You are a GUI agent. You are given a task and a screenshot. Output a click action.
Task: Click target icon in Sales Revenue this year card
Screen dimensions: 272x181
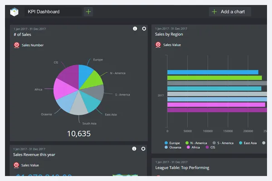point(16,165)
